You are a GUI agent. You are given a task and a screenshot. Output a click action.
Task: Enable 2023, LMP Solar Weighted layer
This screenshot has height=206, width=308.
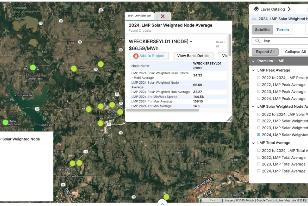pyautogui.click(x=259, y=128)
